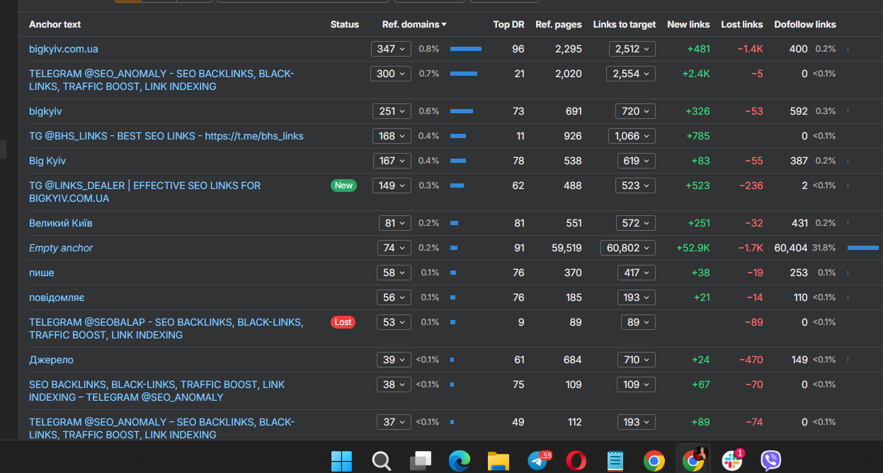Expand the 619 links to target dropdown

(x=637, y=161)
